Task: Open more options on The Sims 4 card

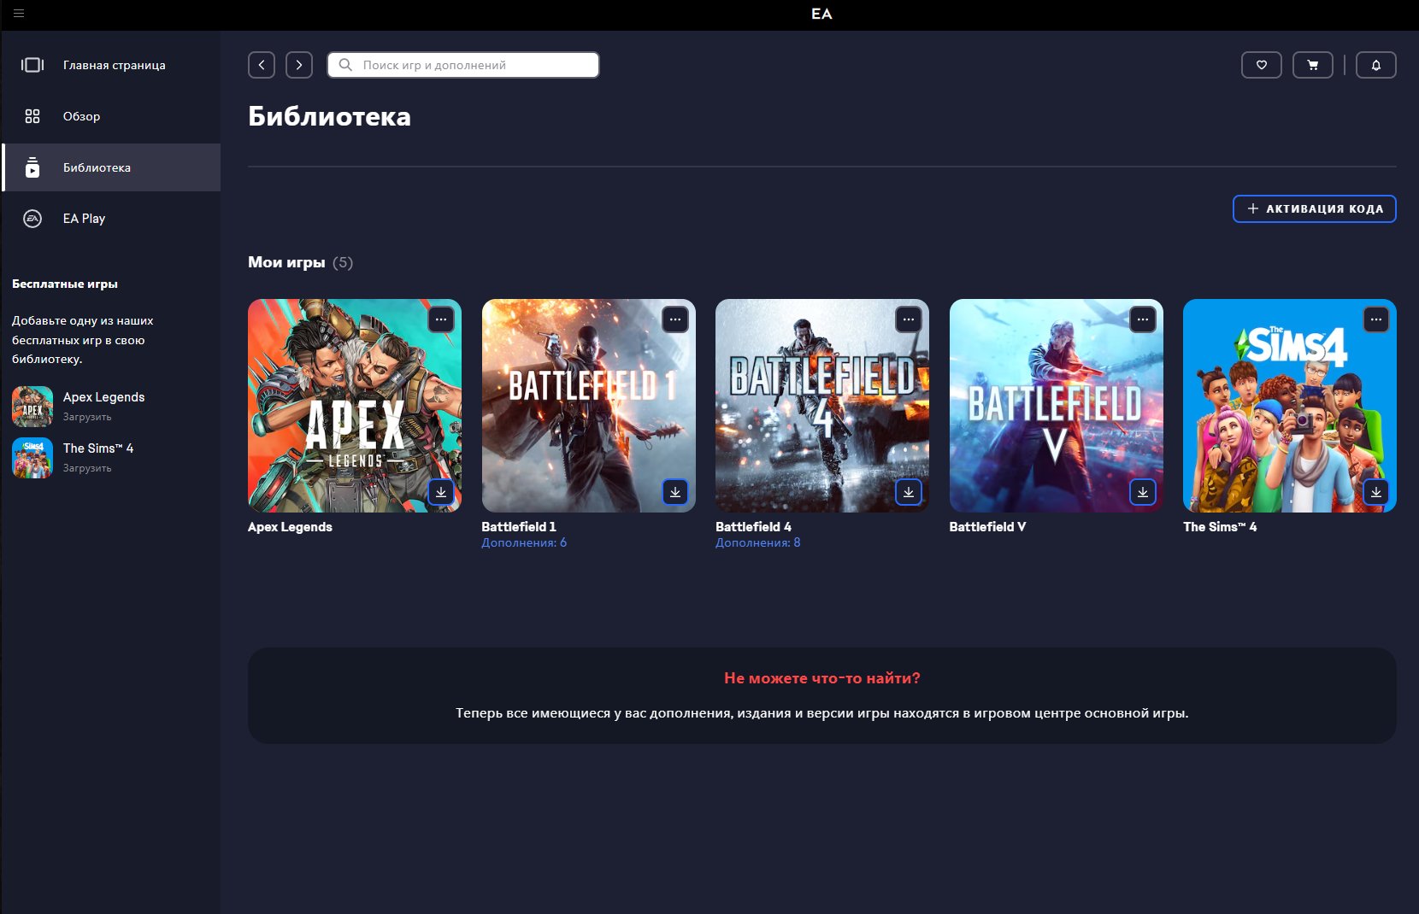Action: coord(1376,319)
